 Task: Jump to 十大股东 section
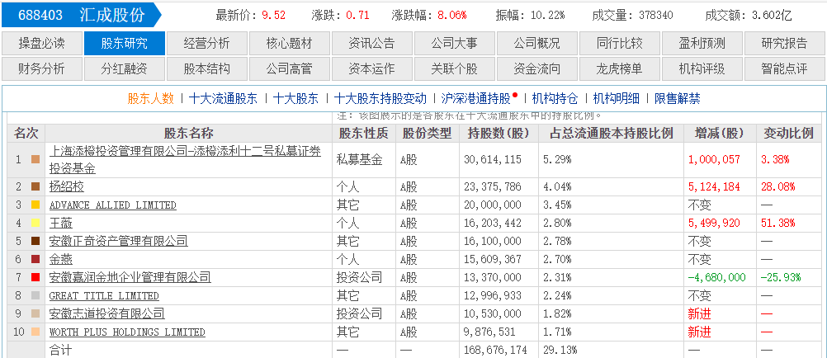295,98
